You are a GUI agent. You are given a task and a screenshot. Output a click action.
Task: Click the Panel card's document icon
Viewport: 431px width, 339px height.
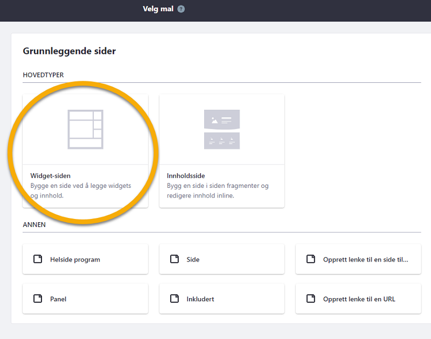(38, 299)
